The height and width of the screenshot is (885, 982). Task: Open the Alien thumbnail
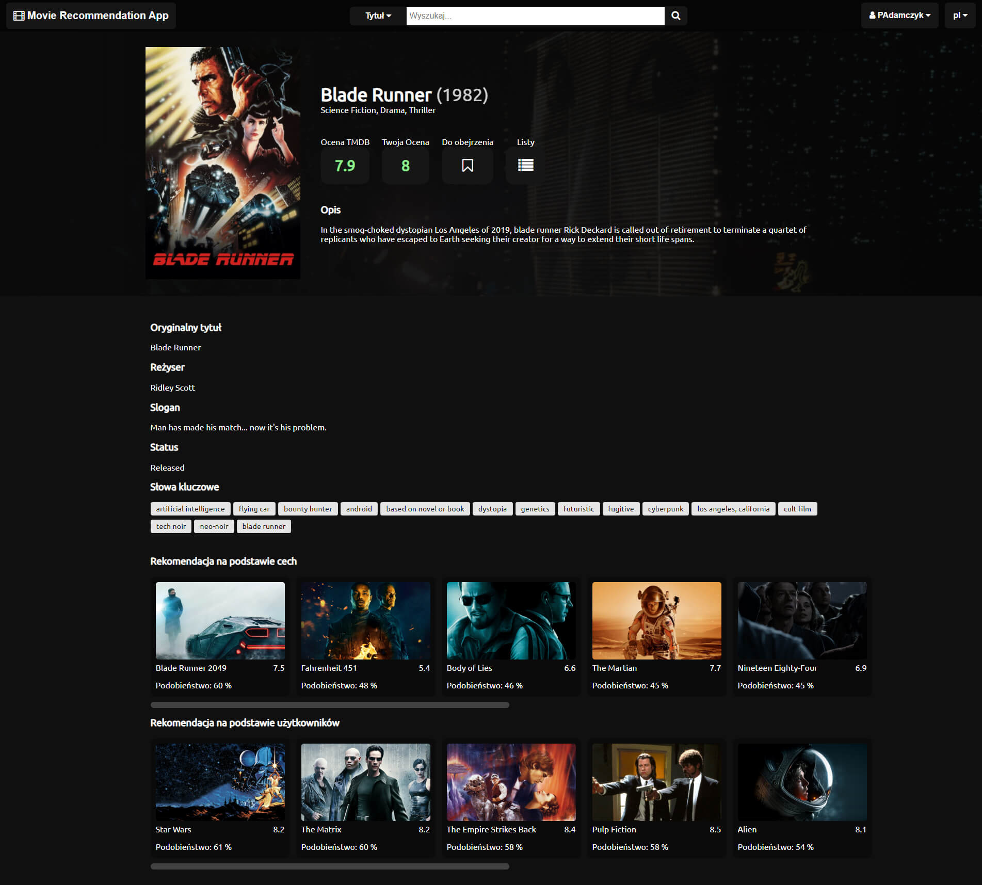pos(802,782)
